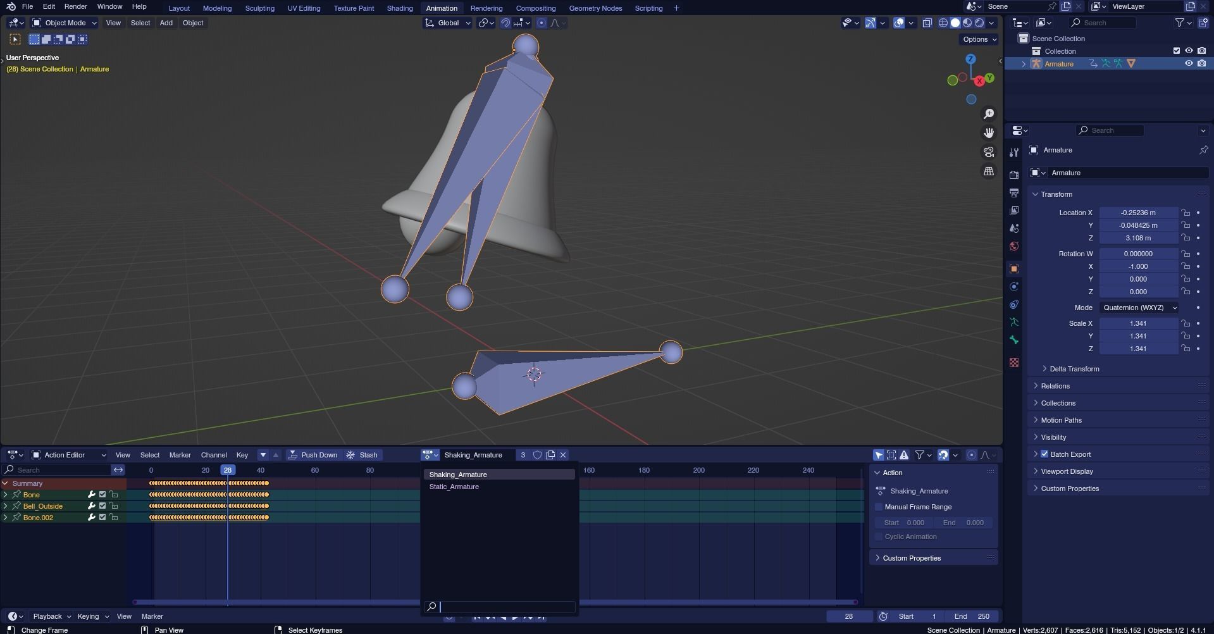The image size is (1214, 634).
Task: Open the Playback popover in timeline
Action: (51, 616)
